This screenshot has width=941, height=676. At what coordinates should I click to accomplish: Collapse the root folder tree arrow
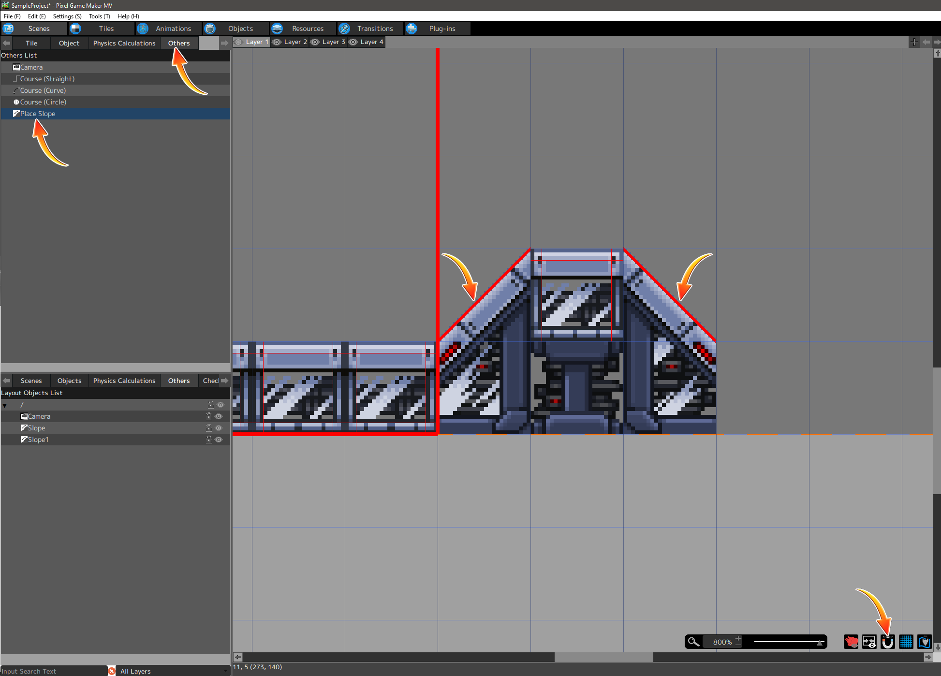pos(5,405)
